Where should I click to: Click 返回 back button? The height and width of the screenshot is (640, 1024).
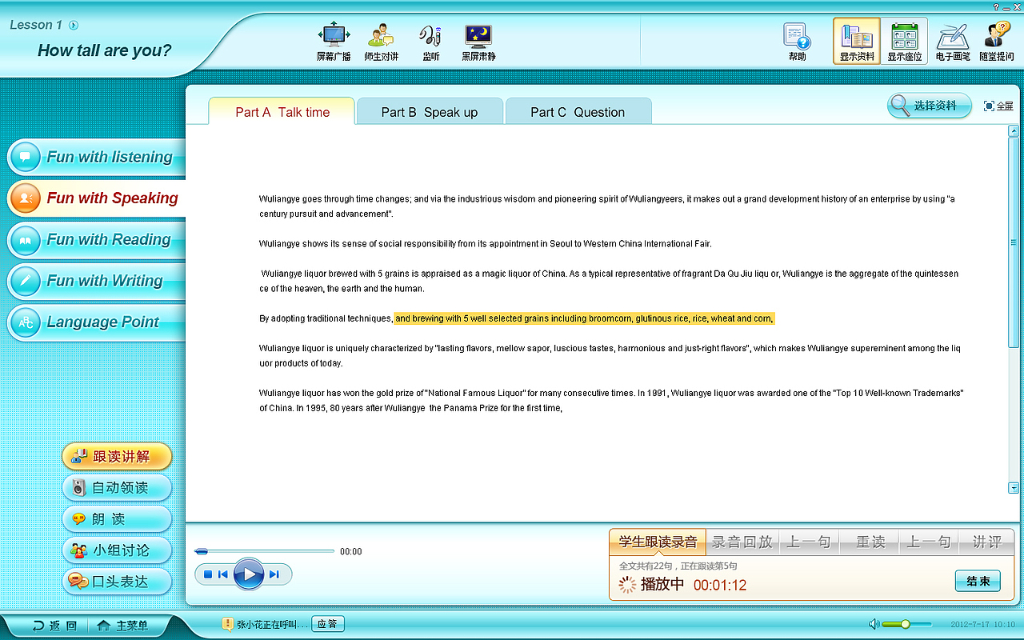tap(54, 626)
